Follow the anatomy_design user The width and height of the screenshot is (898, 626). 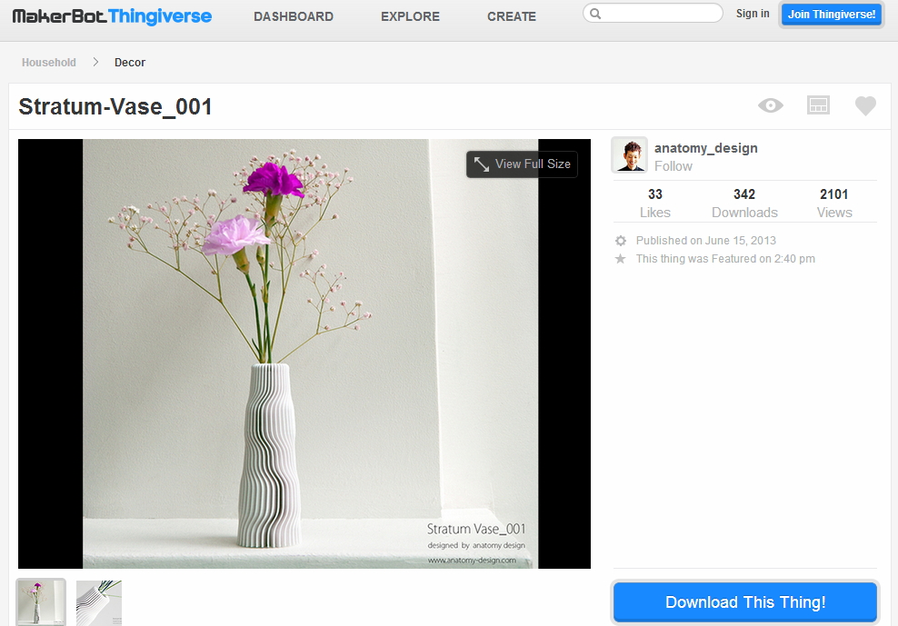point(673,166)
